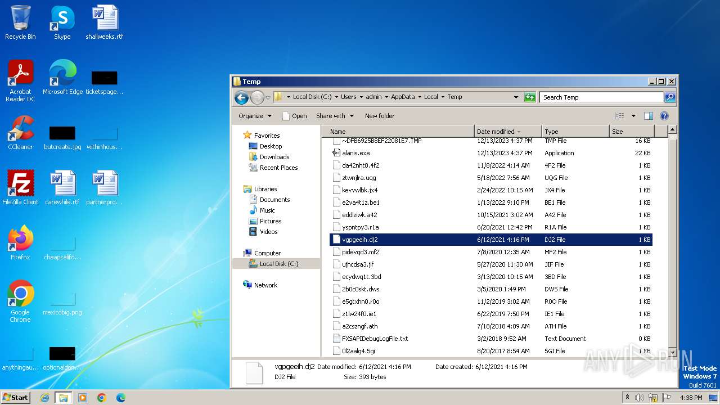Select Desktop under Favorites
The height and width of the screenshot is (405, 720).
pyautogui.click(x=271, y=146)
